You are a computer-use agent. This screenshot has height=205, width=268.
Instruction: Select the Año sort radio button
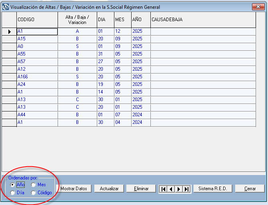pyautogui.click(x=13, y=185)
